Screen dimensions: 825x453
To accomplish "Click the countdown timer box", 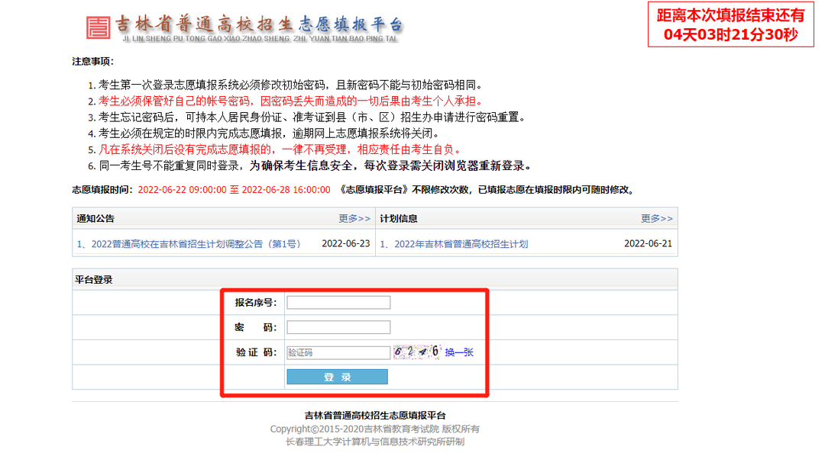I will [x=730, y=25].
